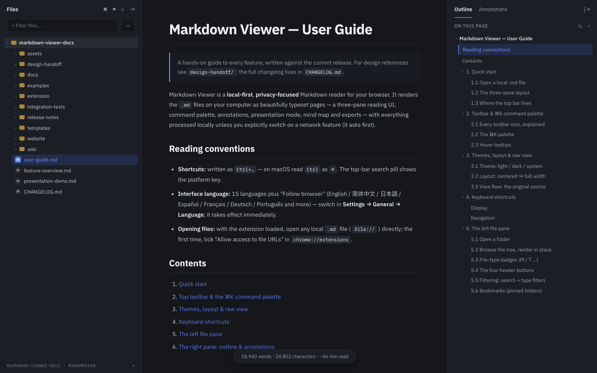Collapse outline section 3. Themes, layout arrow
This screenshot has width=597, height=373.
click(x=463, y=156)
